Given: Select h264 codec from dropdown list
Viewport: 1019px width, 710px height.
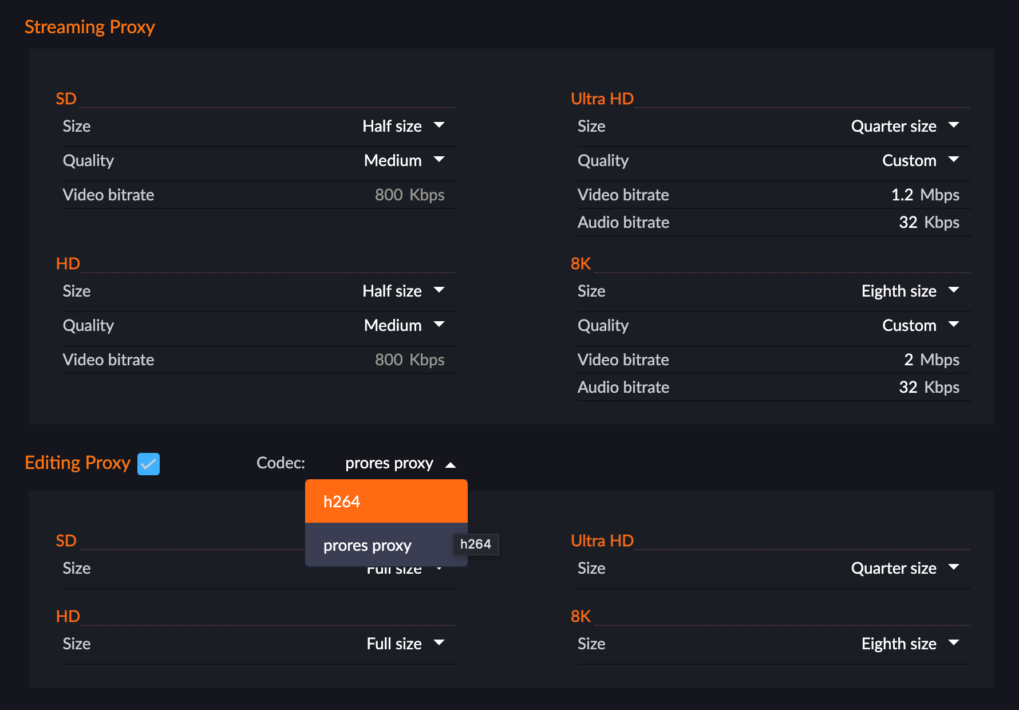Looking at the screenshot, I should [386, 502].
